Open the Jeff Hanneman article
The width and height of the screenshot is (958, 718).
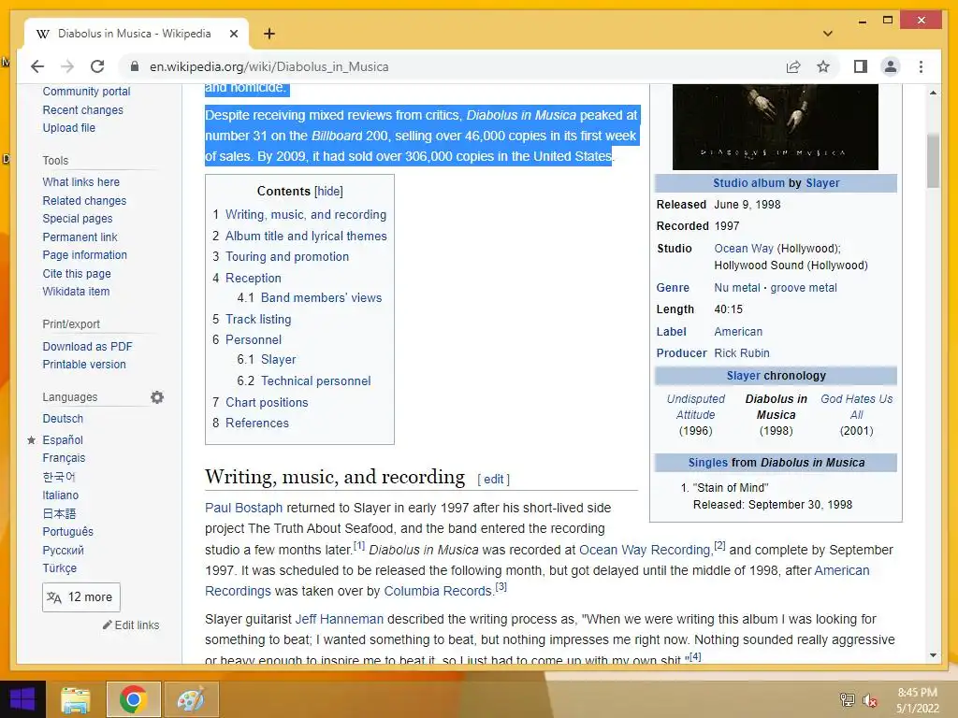tap(339, 619)
